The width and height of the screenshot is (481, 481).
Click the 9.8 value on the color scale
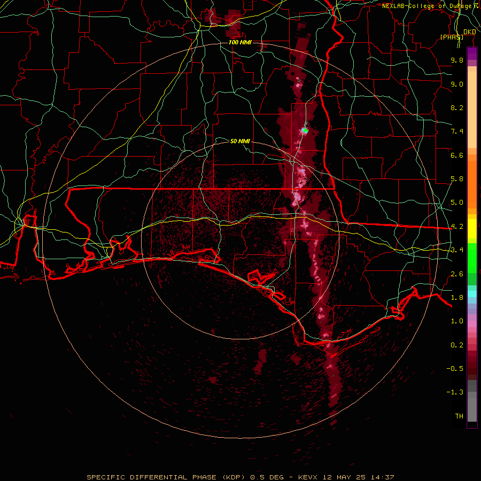tap(457, 60)
